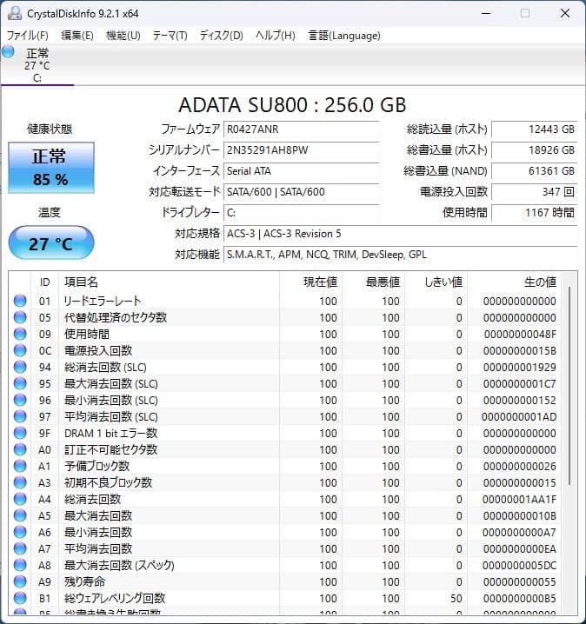The image size is (586, 624).
Task: Open the 言語(Language) menu
Action: [x=344, y=36]
